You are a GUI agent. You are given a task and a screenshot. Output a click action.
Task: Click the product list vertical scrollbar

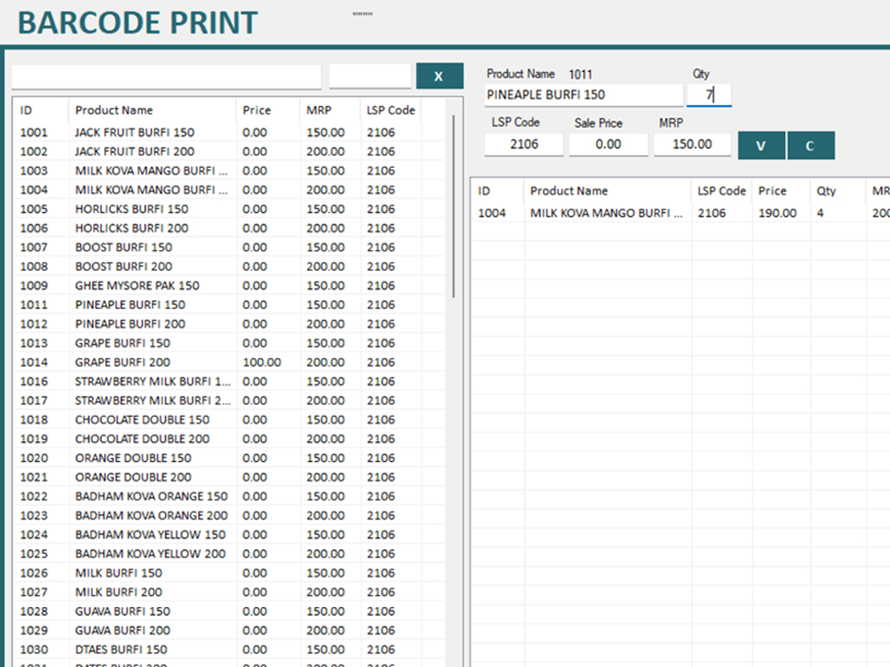[454, 206]
